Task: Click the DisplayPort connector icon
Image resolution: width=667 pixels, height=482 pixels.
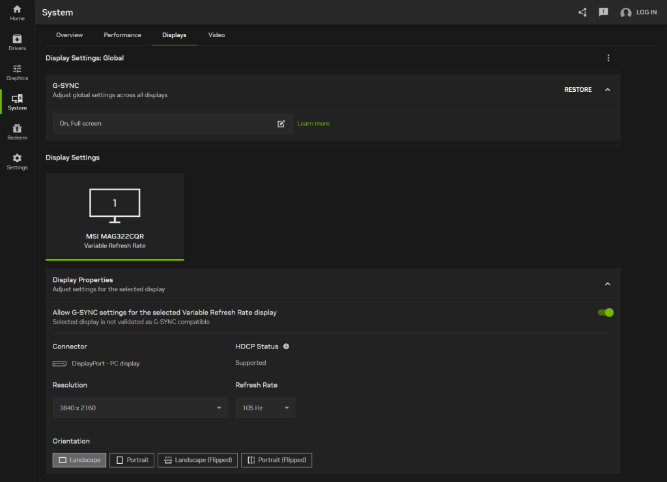Action: pos(59,363)
